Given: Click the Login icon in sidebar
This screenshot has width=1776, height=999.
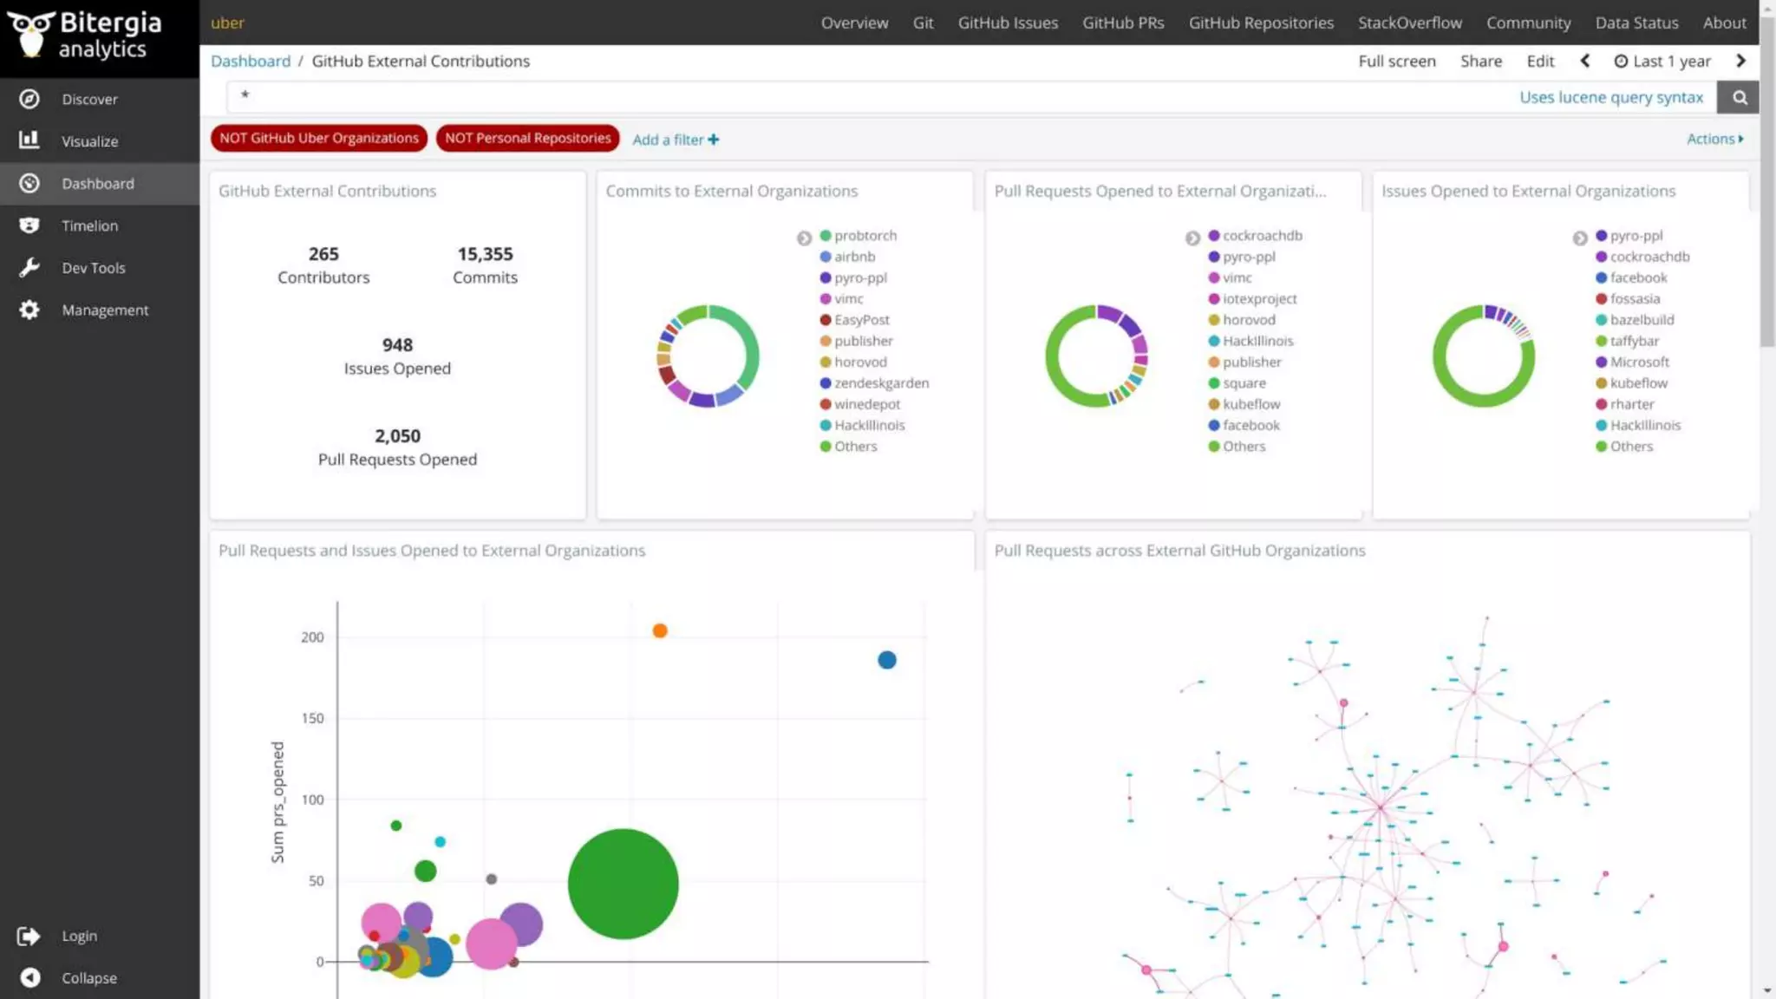Looking at the screenshot, I should pos(29,936).
